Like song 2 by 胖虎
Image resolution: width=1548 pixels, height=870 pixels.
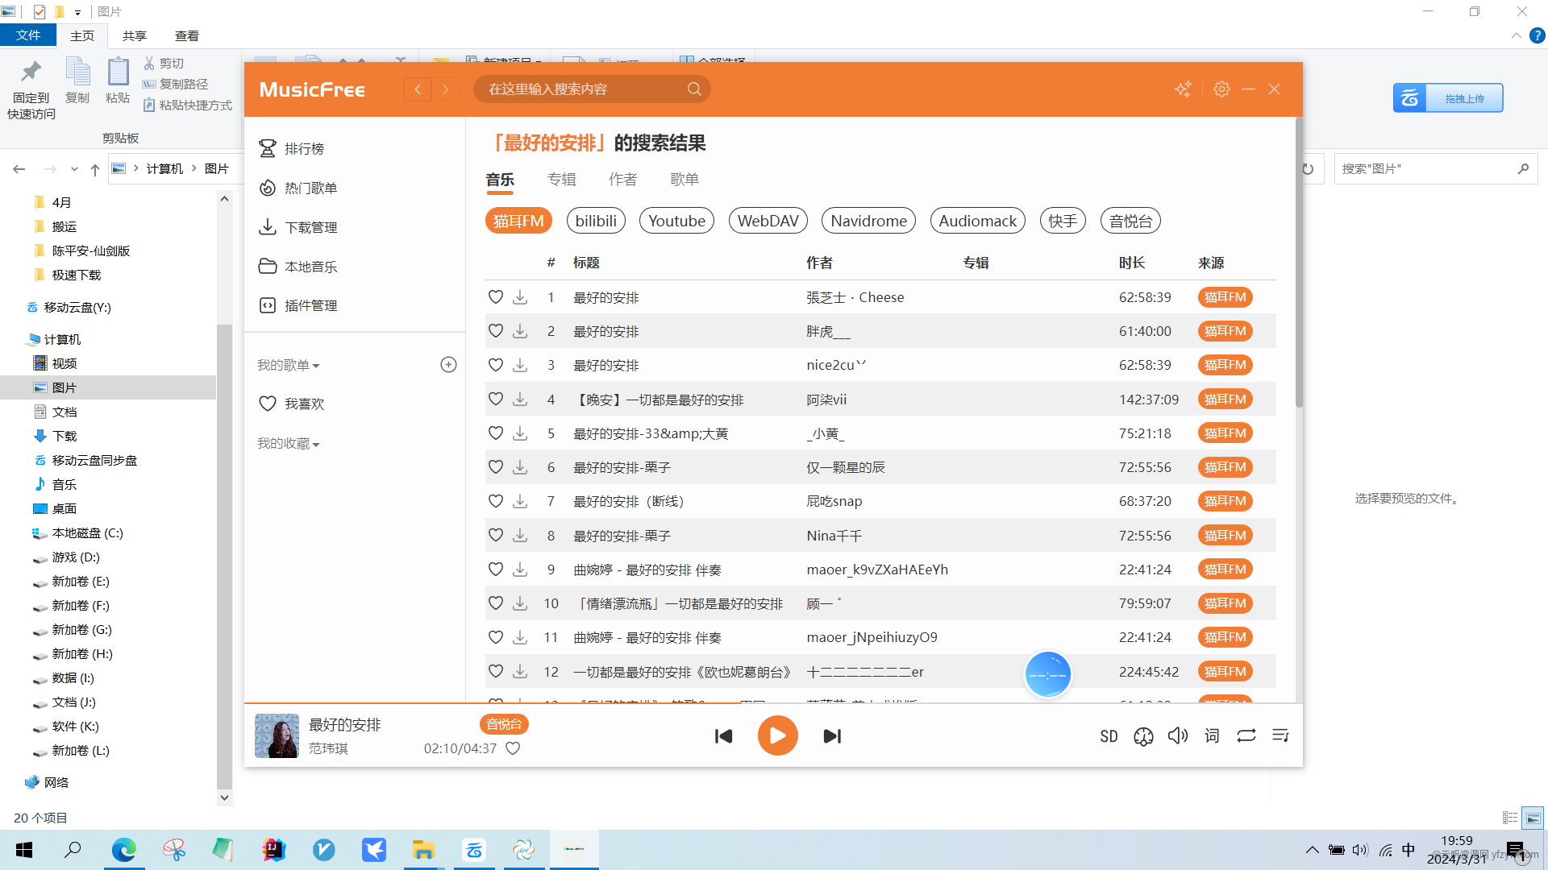(496, 331)
